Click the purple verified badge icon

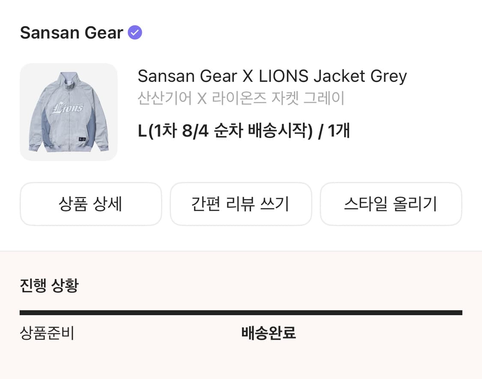click(x=135, y=33)
